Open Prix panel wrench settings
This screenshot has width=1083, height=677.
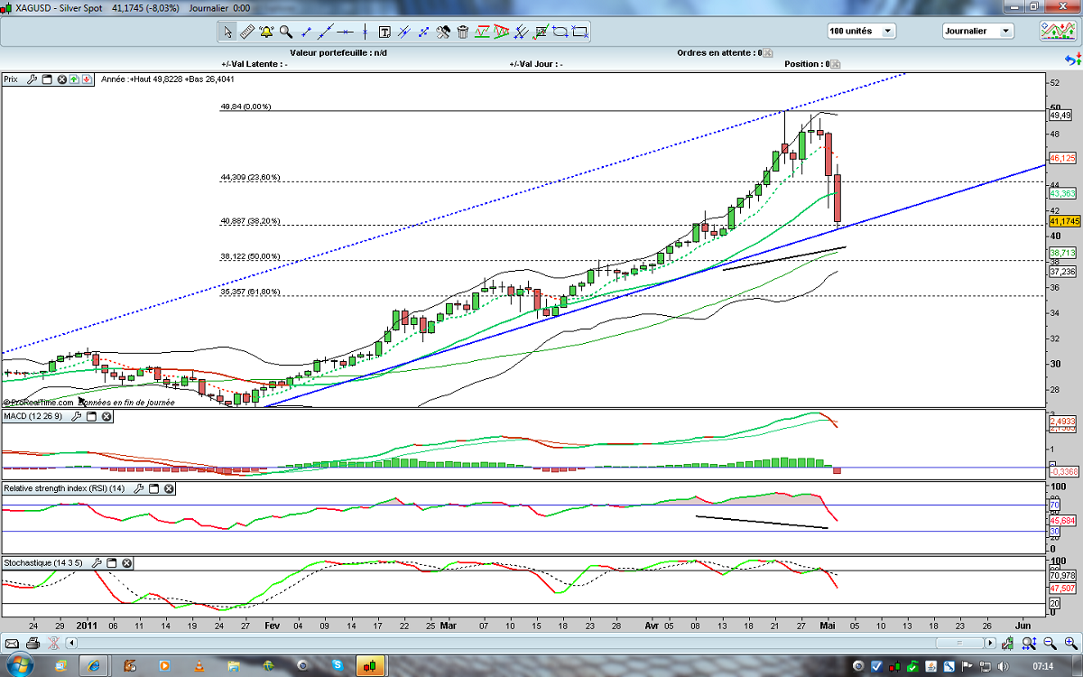point(32,79)
